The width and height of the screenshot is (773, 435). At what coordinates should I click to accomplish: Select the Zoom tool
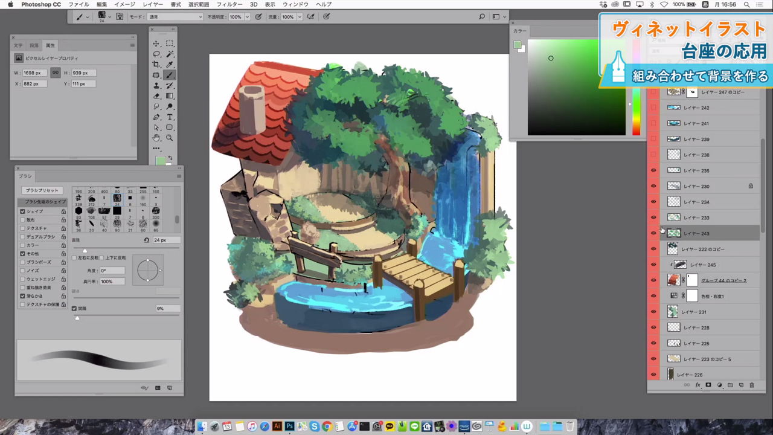click(170, 138)
